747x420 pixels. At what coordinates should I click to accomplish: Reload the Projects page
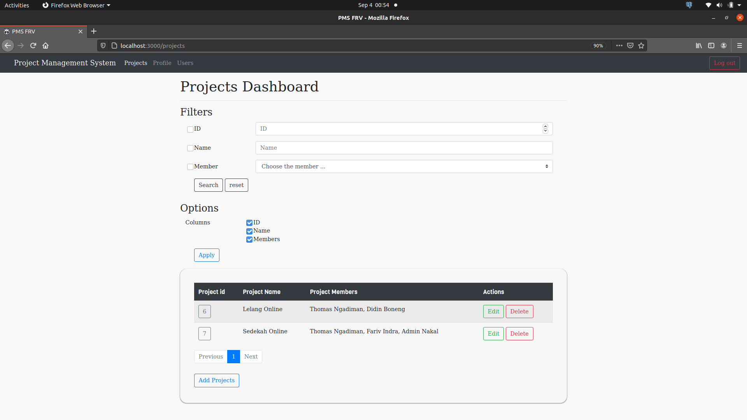coord(33,45)
